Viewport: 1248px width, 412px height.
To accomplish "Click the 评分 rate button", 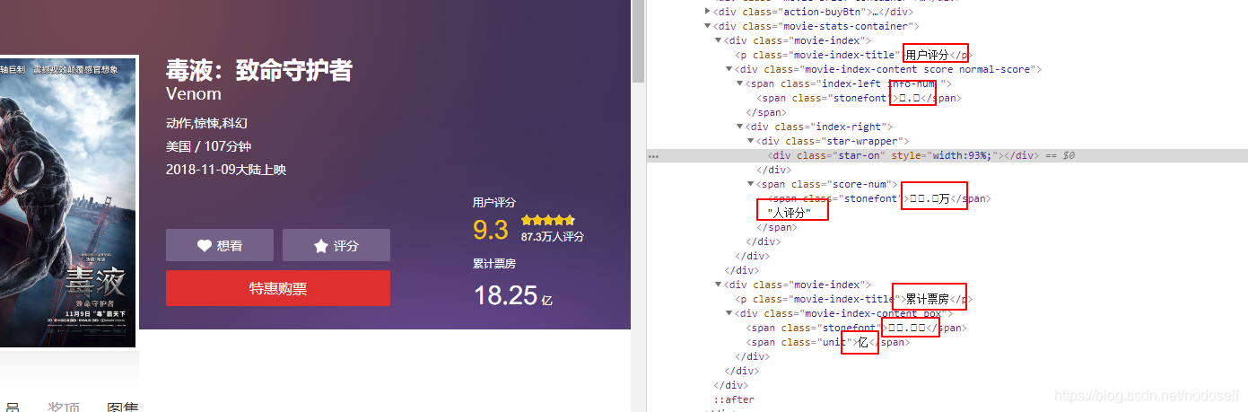I will pos(336,245).
